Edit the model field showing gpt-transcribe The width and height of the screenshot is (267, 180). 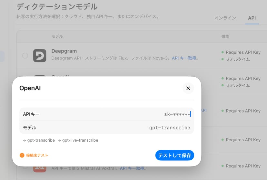[x=107, y=128]
